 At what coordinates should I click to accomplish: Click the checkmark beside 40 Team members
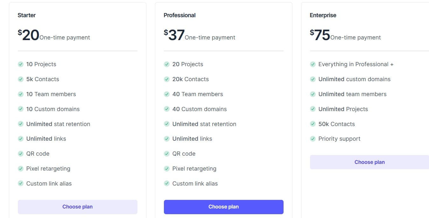[x=167, y=94]
